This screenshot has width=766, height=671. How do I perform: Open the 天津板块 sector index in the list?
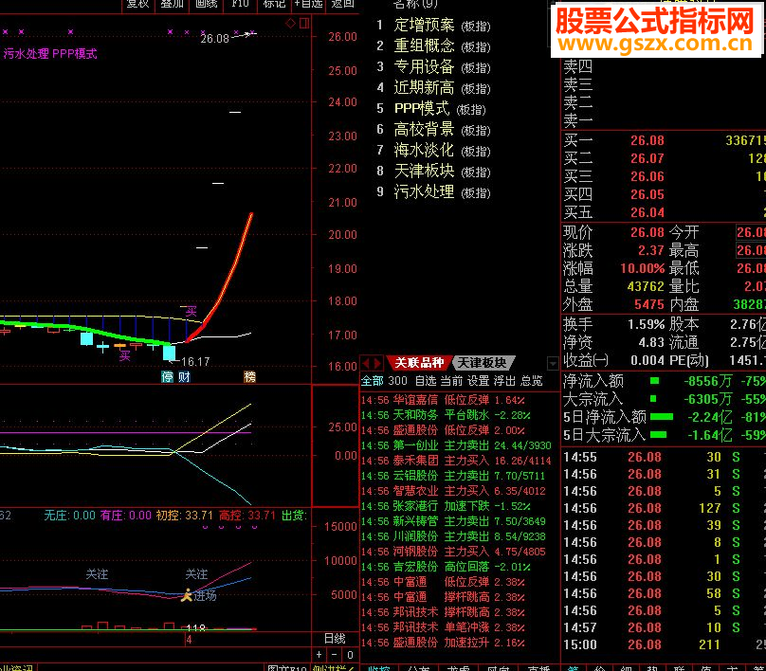[x=442, y=172]
